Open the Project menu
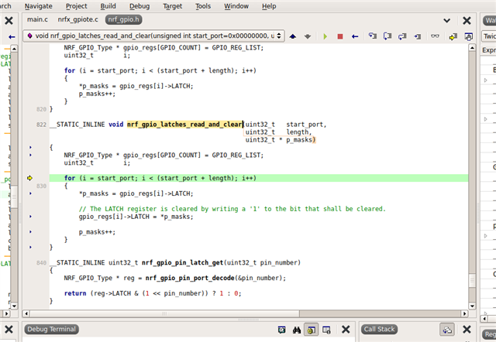 coord(76,6)
